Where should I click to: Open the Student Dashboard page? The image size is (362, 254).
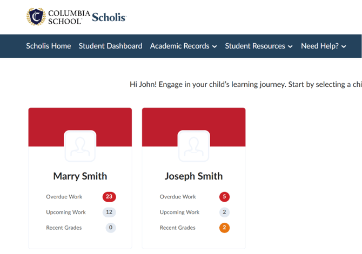110,46
